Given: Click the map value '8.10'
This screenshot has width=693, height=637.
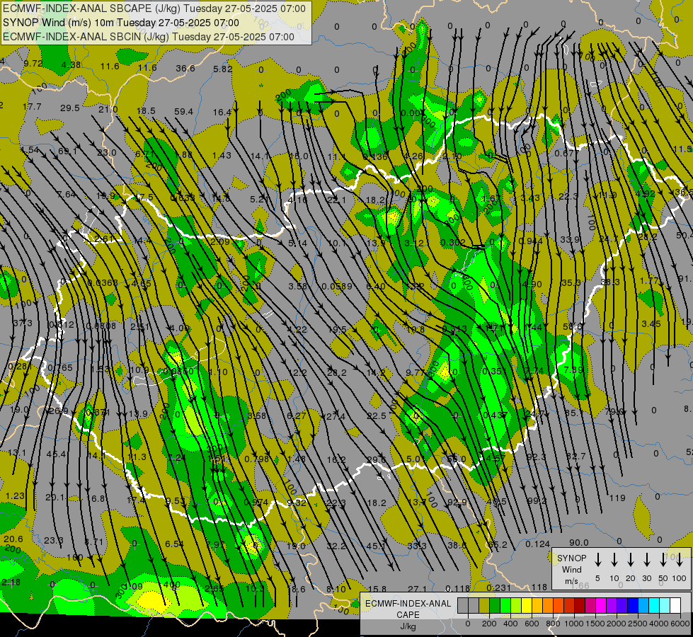Looking at the screenshot, I should 336,589.
